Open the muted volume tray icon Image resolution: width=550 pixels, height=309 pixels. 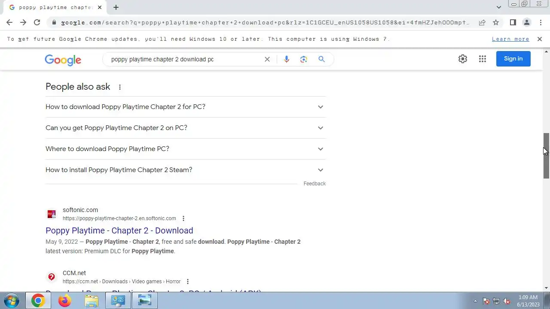tap(507, 301)
